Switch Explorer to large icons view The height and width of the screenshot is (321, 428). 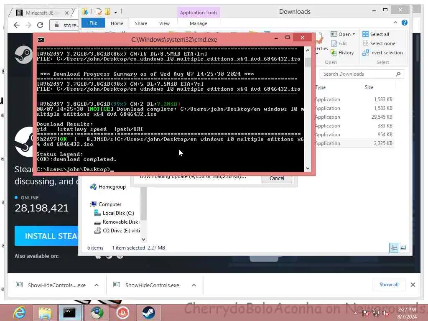point(403,247)
